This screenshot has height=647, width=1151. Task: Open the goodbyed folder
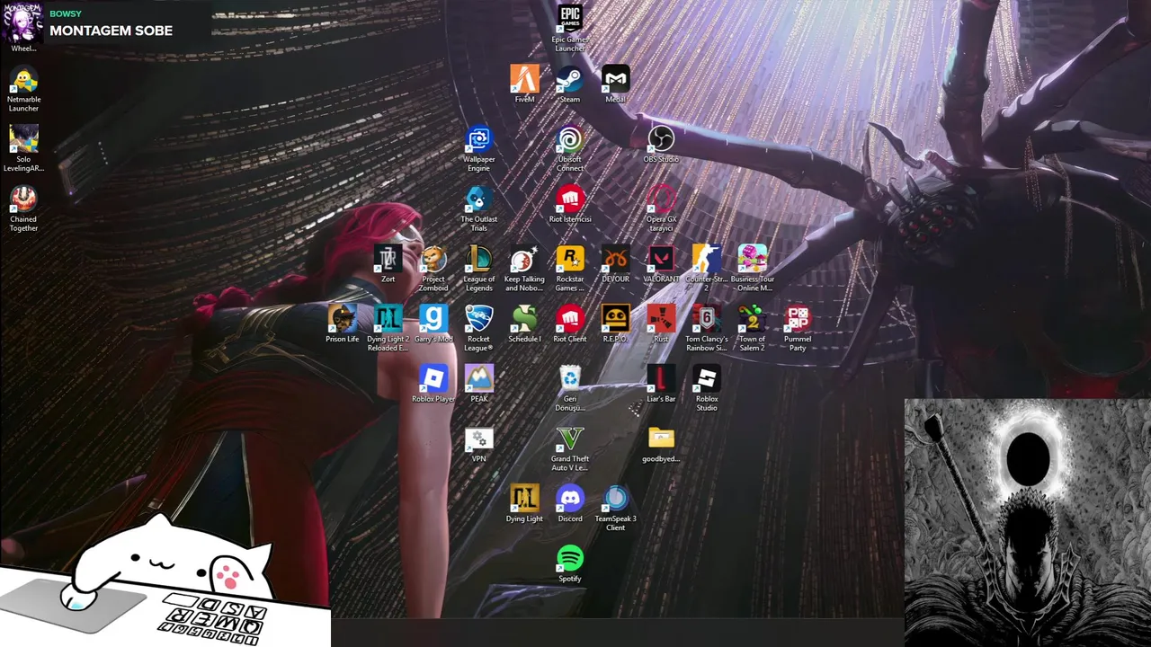661,439
